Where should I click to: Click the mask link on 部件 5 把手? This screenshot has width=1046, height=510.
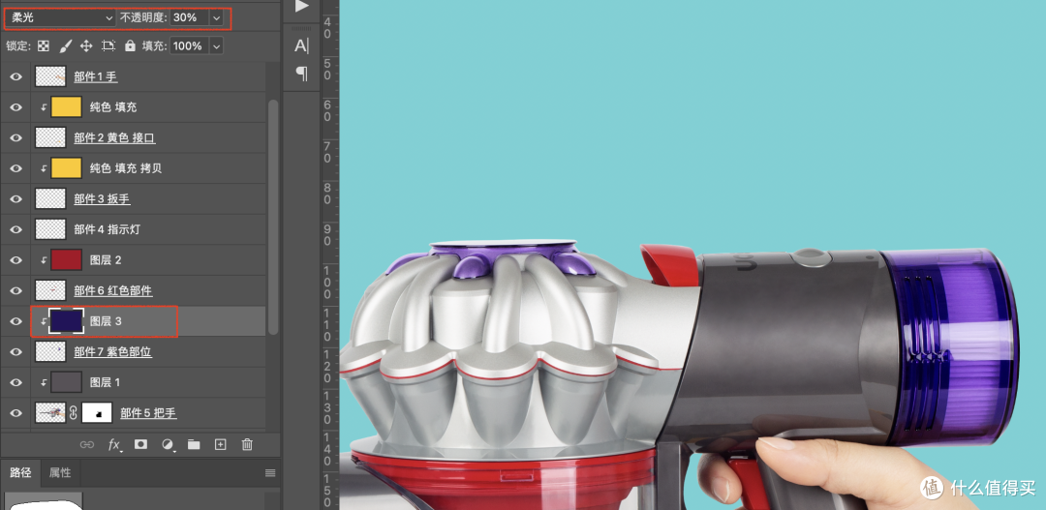click(74, 413)
